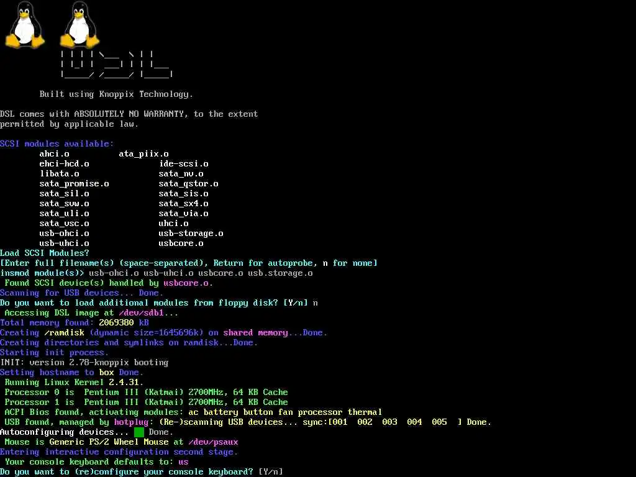The image size is (636, 477).
Task: Click the first Tux penguin logo
Action: pos(25,24)
